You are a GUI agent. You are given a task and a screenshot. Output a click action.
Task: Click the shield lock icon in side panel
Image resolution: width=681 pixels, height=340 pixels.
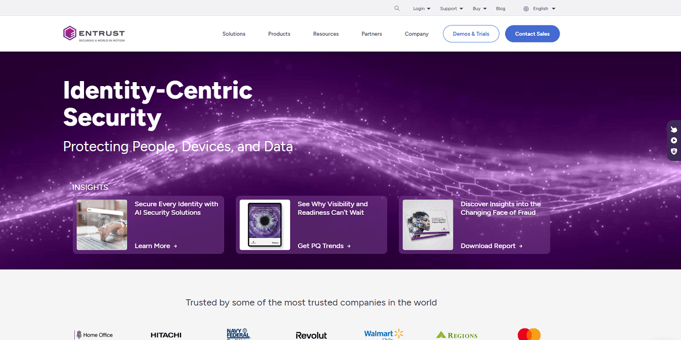(x=674, y=151)
